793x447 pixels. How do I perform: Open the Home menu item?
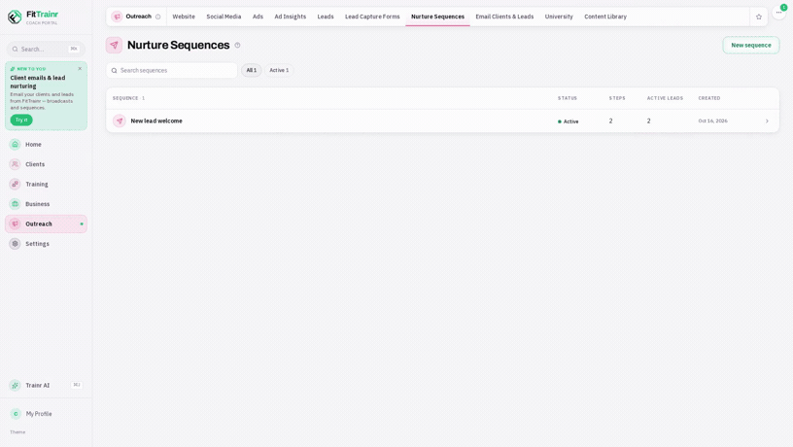[x=46, y=145]
